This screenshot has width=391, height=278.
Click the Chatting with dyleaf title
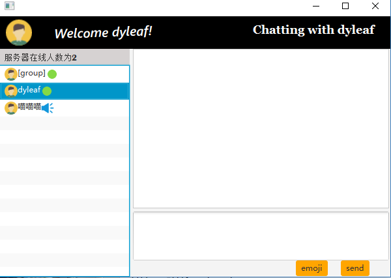tap(313, 30)
